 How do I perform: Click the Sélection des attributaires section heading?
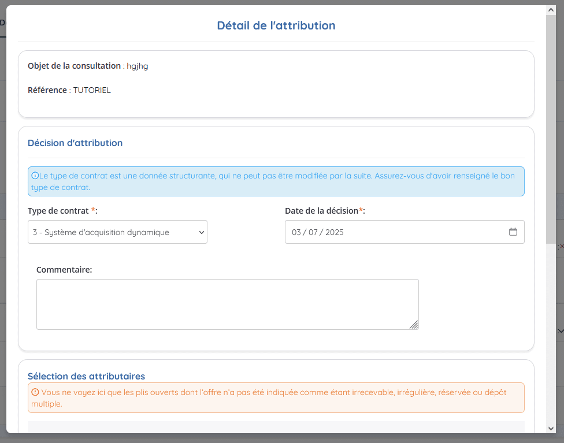pos(86,376)
